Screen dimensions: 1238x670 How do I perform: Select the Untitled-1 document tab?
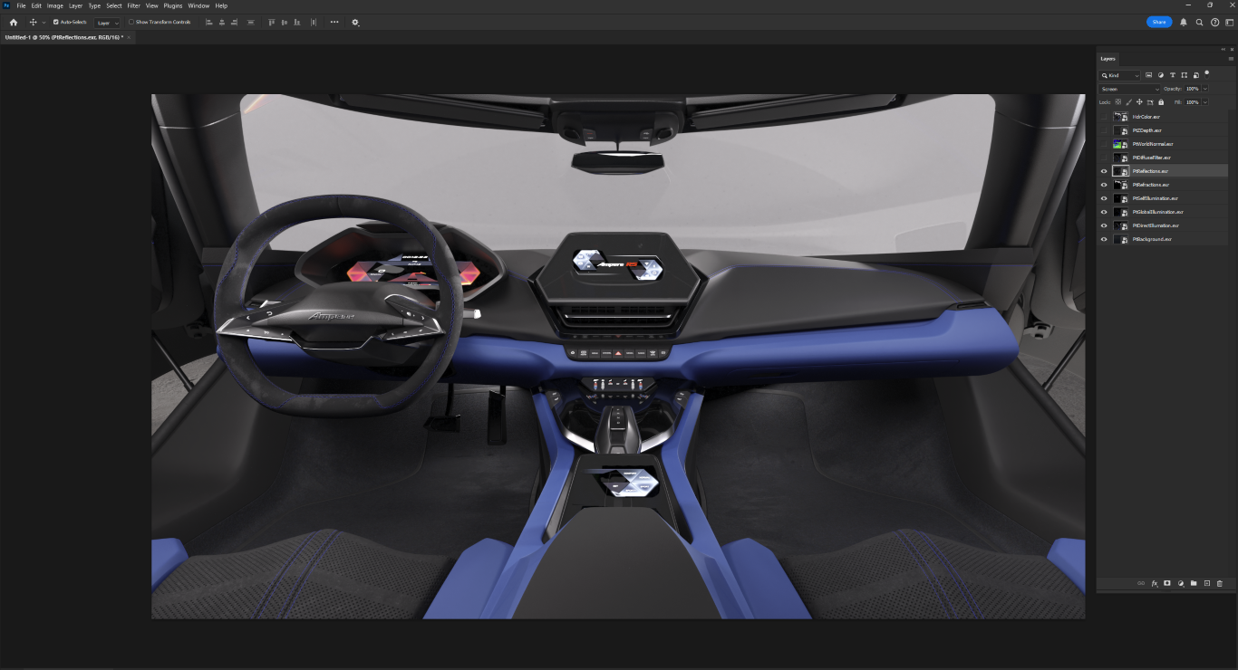63,37
